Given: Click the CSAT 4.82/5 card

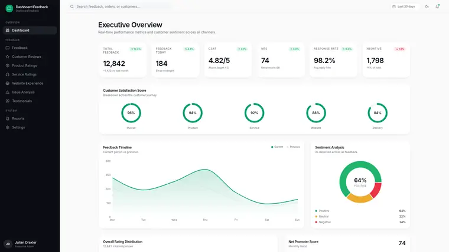Looking at the screenshot, I should click(x=228, y=60).
